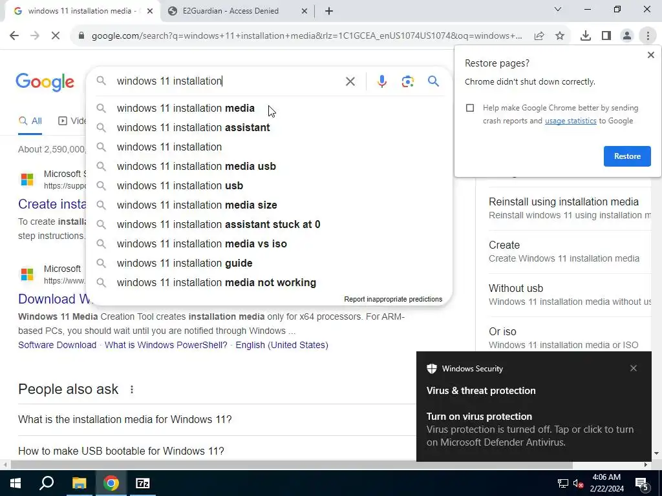The height and width of the screenshot is (496, 662).
Task: Click the horizontal page scrollbar
Action: 292,465
